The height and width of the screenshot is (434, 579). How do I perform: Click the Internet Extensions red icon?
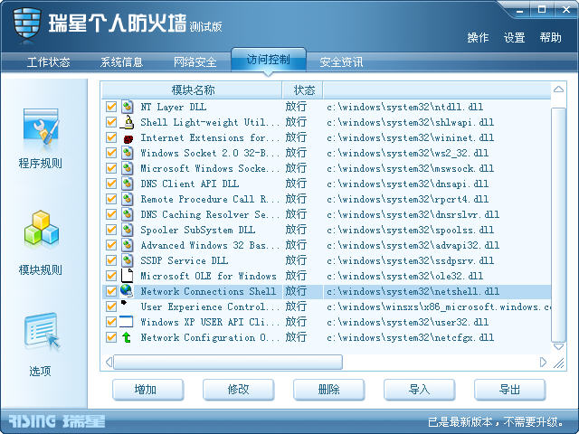coord(128,138)
